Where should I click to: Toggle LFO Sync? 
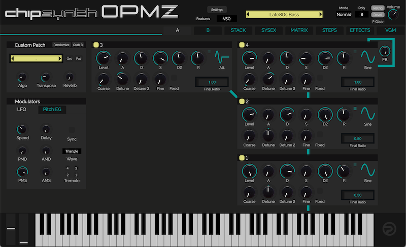click(x=72, y=129)
